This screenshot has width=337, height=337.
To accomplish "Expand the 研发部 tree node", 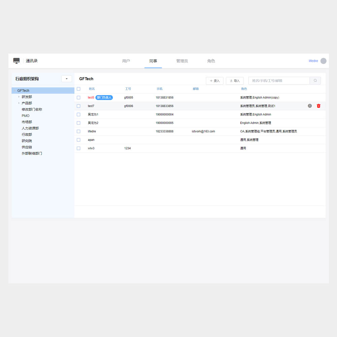I will [19, 97].
